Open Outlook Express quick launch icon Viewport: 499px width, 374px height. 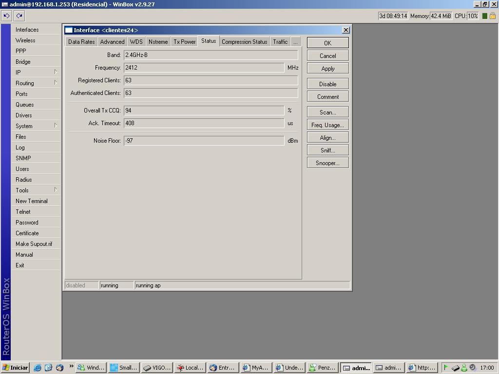click(x=48, y=368)
